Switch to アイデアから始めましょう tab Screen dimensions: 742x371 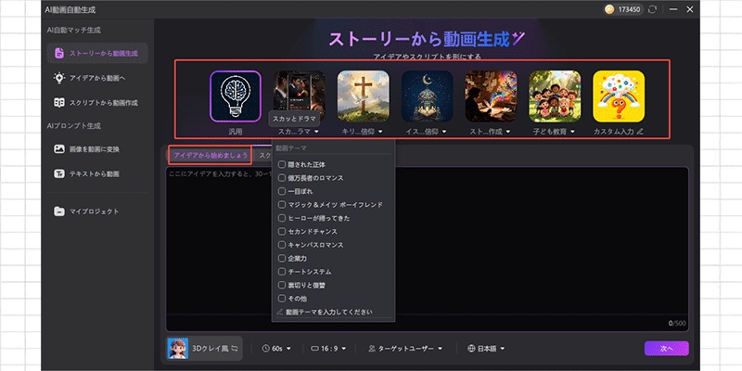211,155
